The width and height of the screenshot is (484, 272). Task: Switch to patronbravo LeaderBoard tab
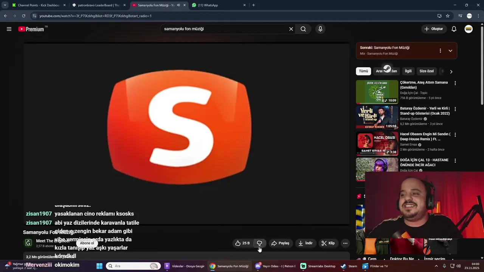(x=99, y=5)
